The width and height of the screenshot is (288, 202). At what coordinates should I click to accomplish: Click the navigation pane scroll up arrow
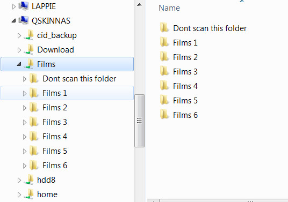coord(139,5)
